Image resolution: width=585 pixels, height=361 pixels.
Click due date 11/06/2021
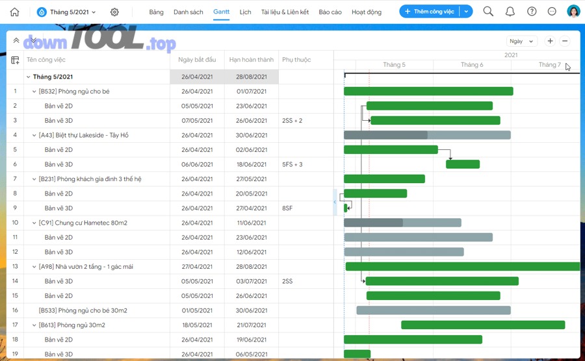click(x=252, y=223)
